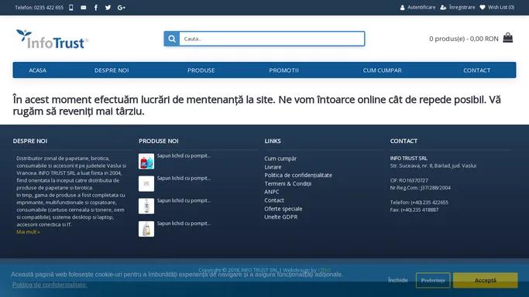Click Preferințe cookie button
This screenshot has height=297, width=529.
click(x=433, y=280)
